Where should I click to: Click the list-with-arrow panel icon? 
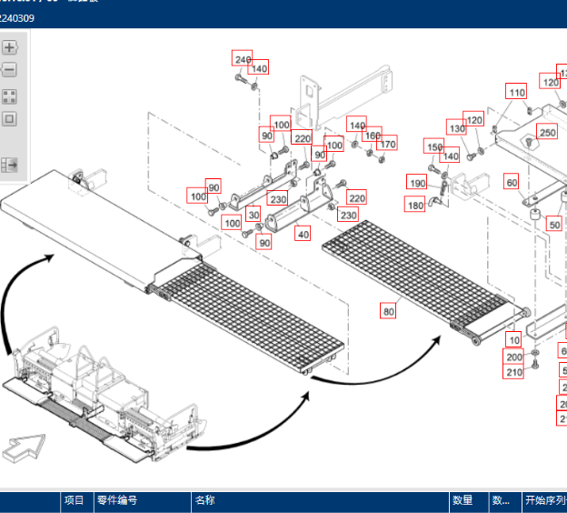point(10,165)
